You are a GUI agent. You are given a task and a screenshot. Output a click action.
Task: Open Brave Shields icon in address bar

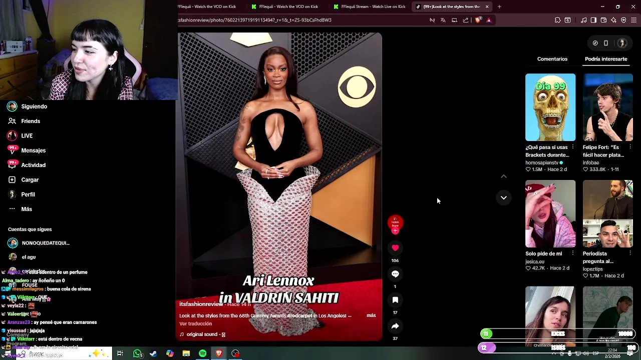478,20
